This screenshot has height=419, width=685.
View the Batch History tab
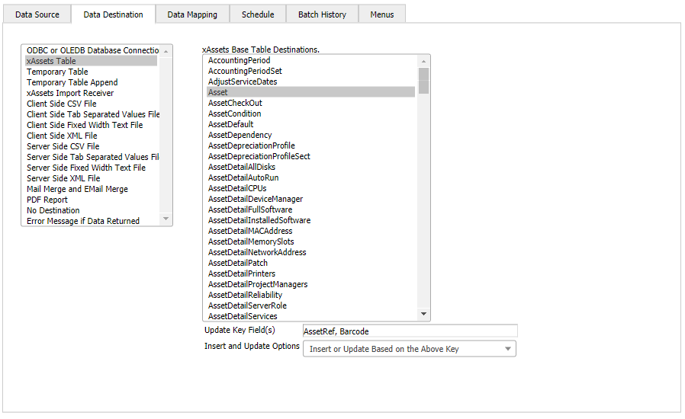coord(322,14)
